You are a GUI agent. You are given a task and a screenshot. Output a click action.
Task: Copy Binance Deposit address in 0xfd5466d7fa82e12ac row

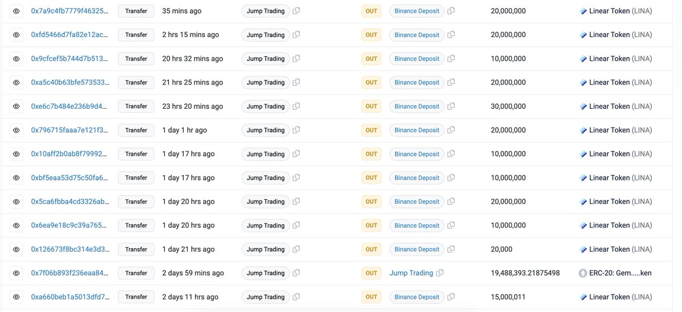coord(451,35)
